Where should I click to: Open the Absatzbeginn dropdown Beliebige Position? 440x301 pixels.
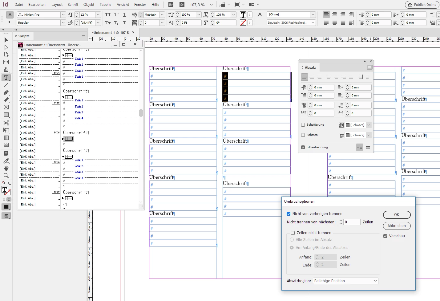coord(345,281)
